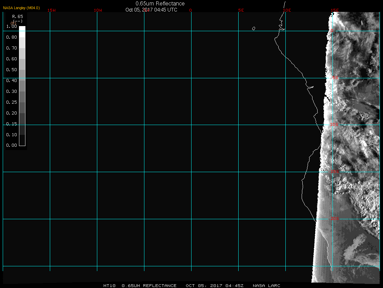Click the 10E longitude label

click(287, 10)
